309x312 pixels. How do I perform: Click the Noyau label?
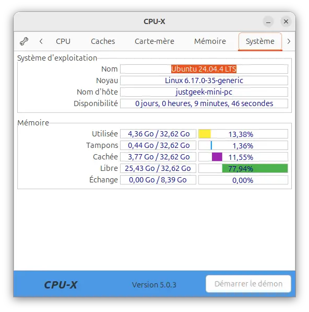(107, 80)
